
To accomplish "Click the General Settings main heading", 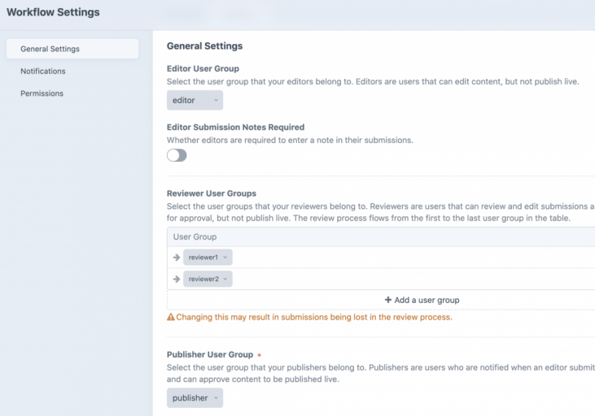I will 204,46.
